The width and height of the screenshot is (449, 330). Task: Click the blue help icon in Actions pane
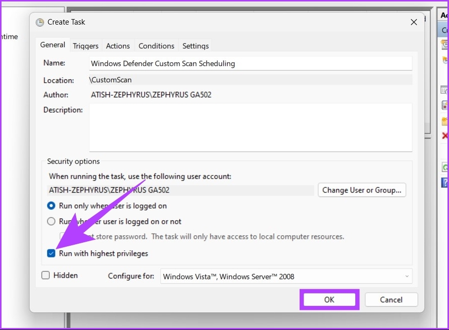coord(444,183)
